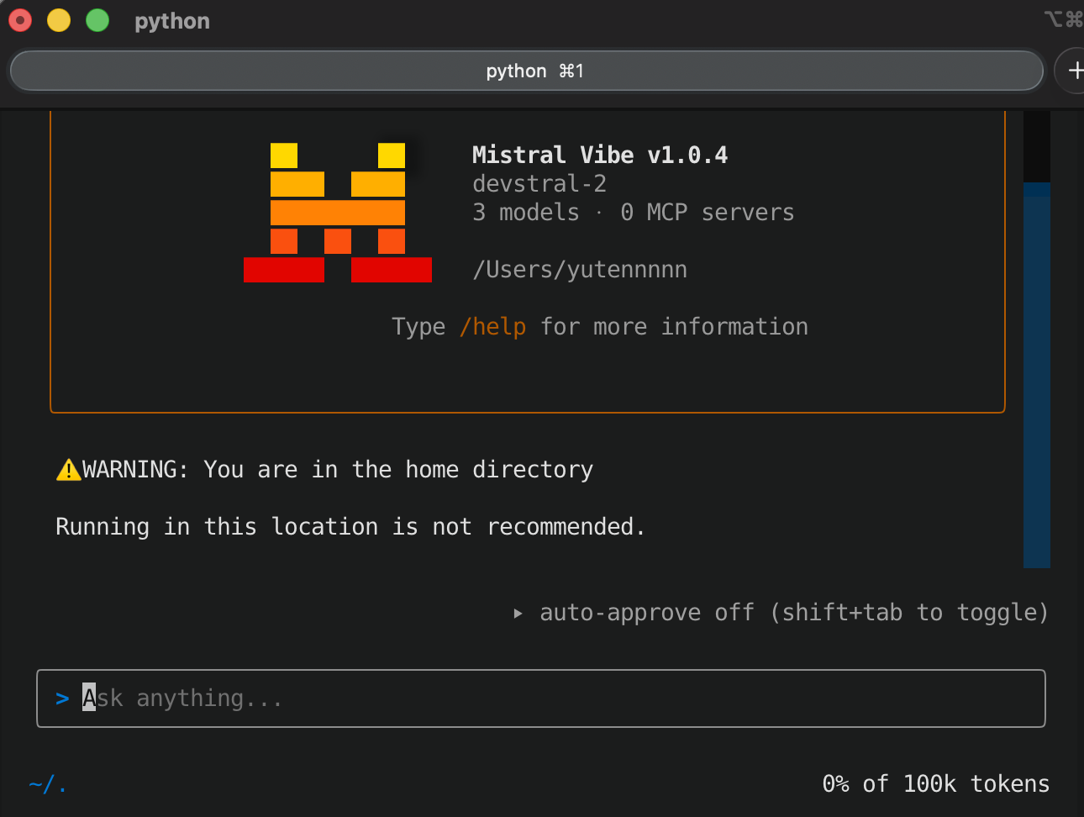
Task: Close the terminal window with red button
Action: pyautogui.click(x=20, y=20)
